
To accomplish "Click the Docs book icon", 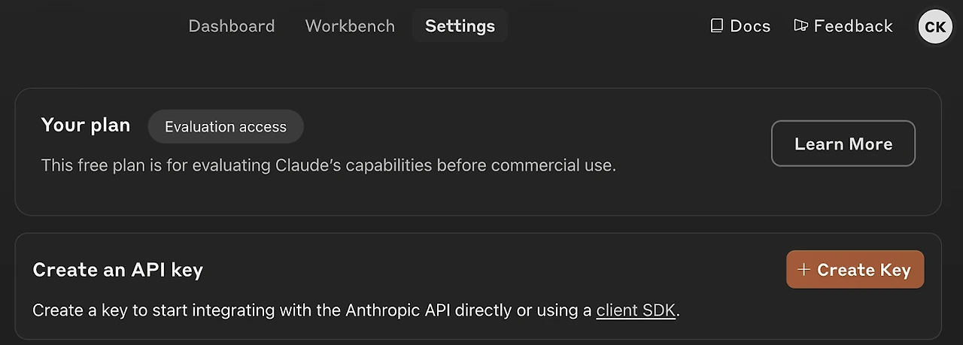I will point(716,26).
